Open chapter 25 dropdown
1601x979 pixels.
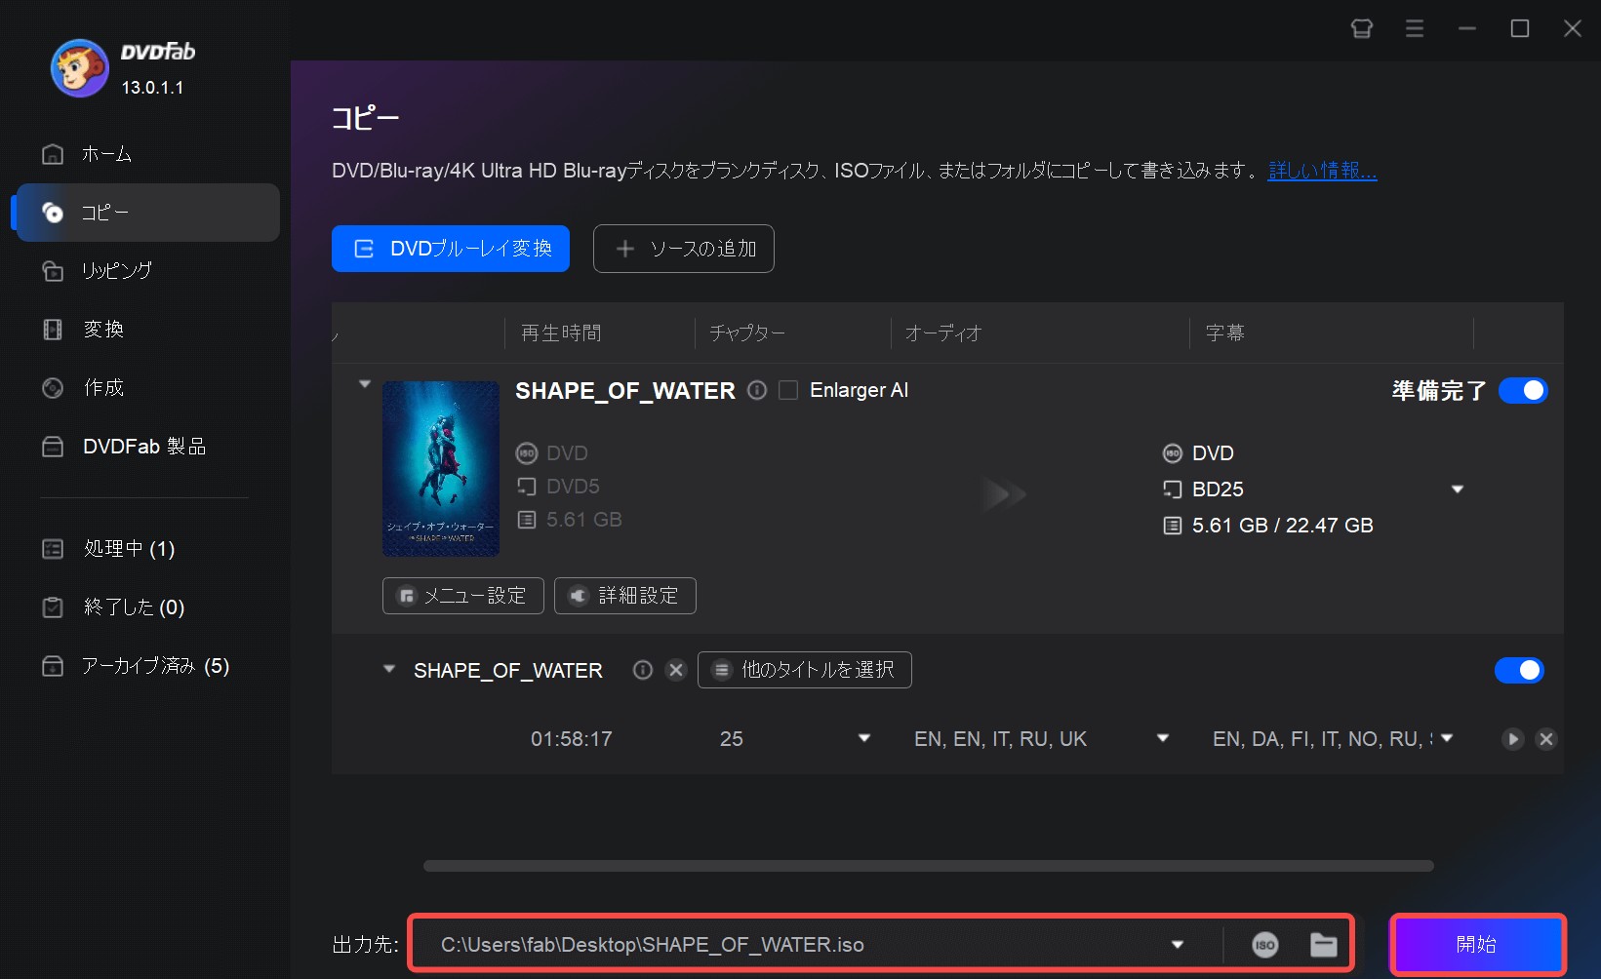point(863,739)
